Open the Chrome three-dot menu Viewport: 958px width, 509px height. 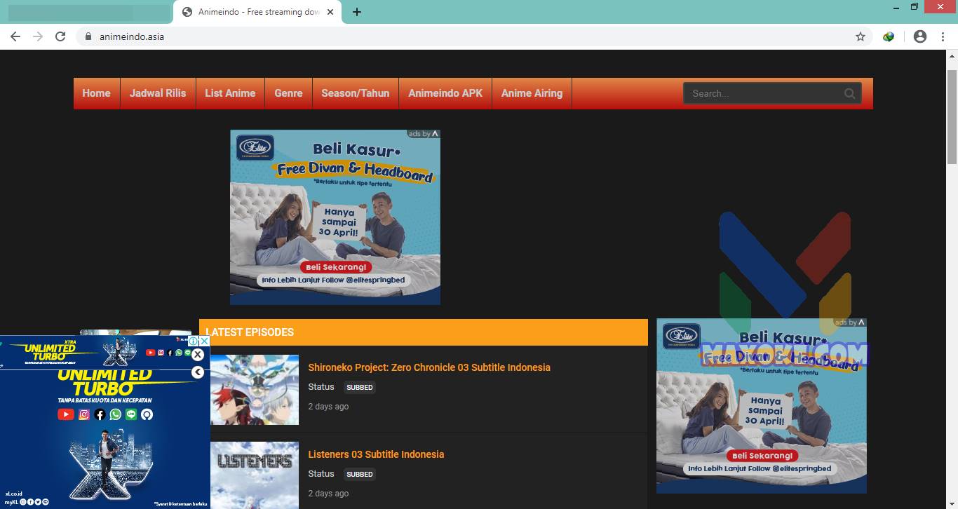click(943, 36)
